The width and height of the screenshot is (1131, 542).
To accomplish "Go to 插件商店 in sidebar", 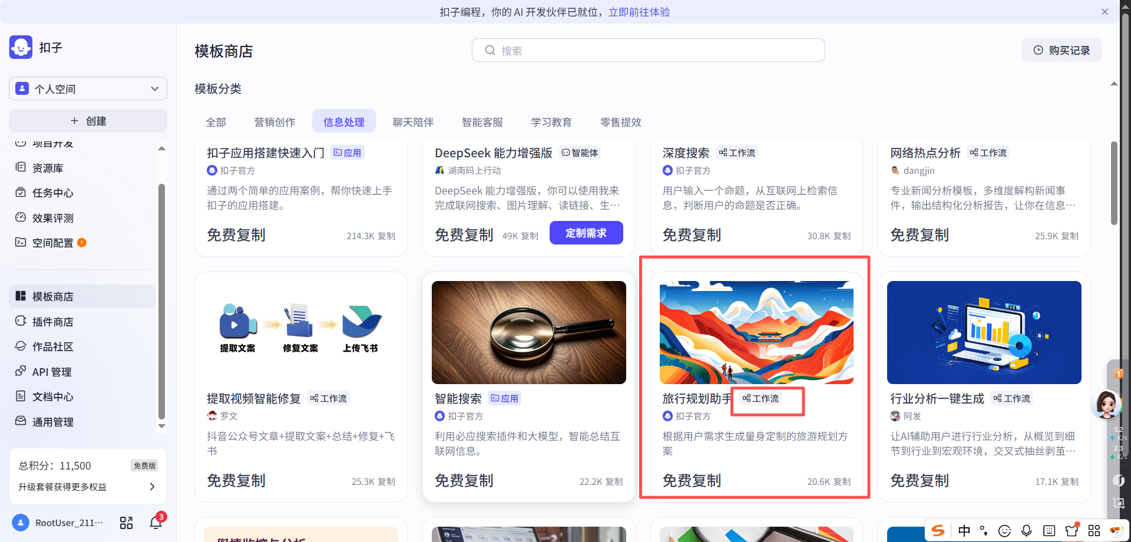I will click(x=52, y=322).
